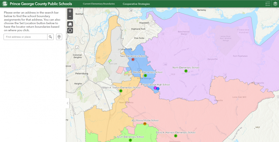Click the search magnifier button

coord(50,37)
